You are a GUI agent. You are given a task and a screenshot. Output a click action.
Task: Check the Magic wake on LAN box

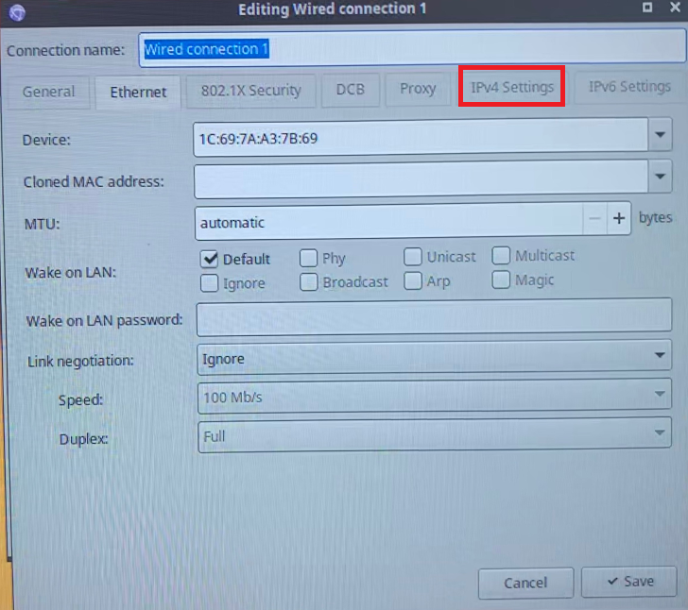(501, 280)
